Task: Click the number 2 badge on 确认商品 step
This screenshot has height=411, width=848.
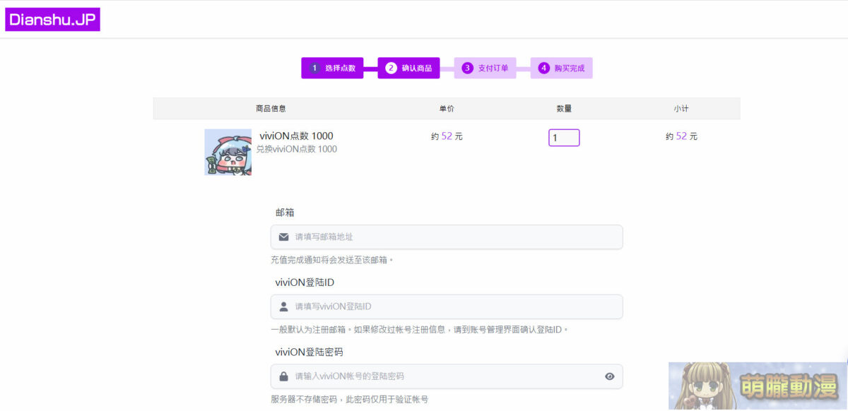Action: (391, 68)
